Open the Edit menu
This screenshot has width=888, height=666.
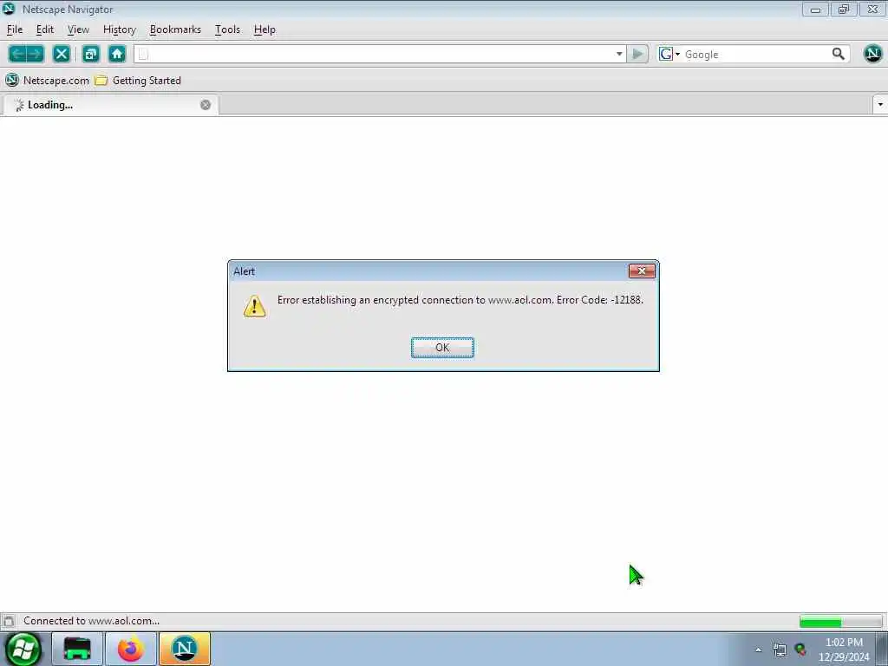click(x=45, y=29)
